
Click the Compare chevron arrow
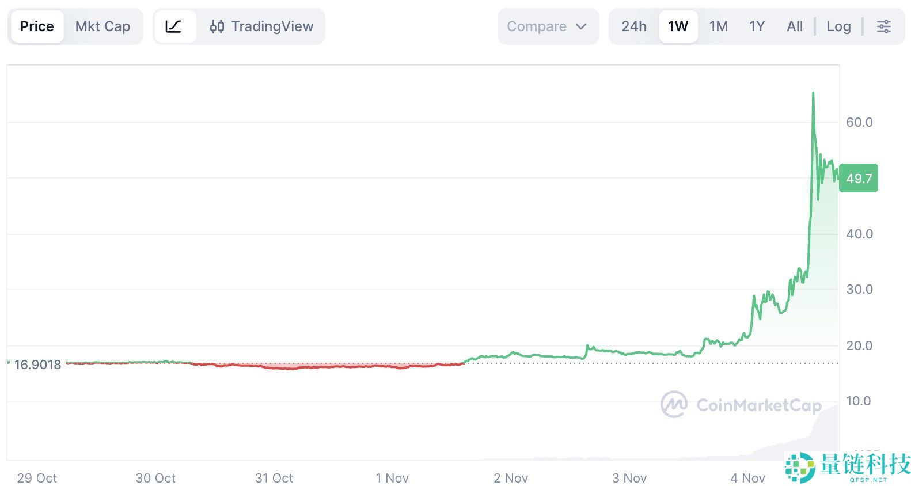pyautogui.click(x=582, y=26)
